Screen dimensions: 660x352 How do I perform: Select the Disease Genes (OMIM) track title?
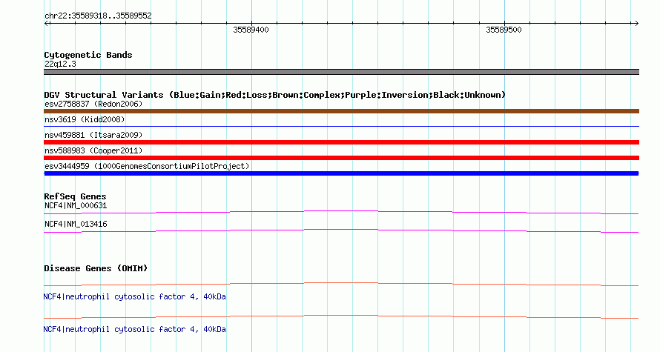pyautogui.click(x=96, y=268)
